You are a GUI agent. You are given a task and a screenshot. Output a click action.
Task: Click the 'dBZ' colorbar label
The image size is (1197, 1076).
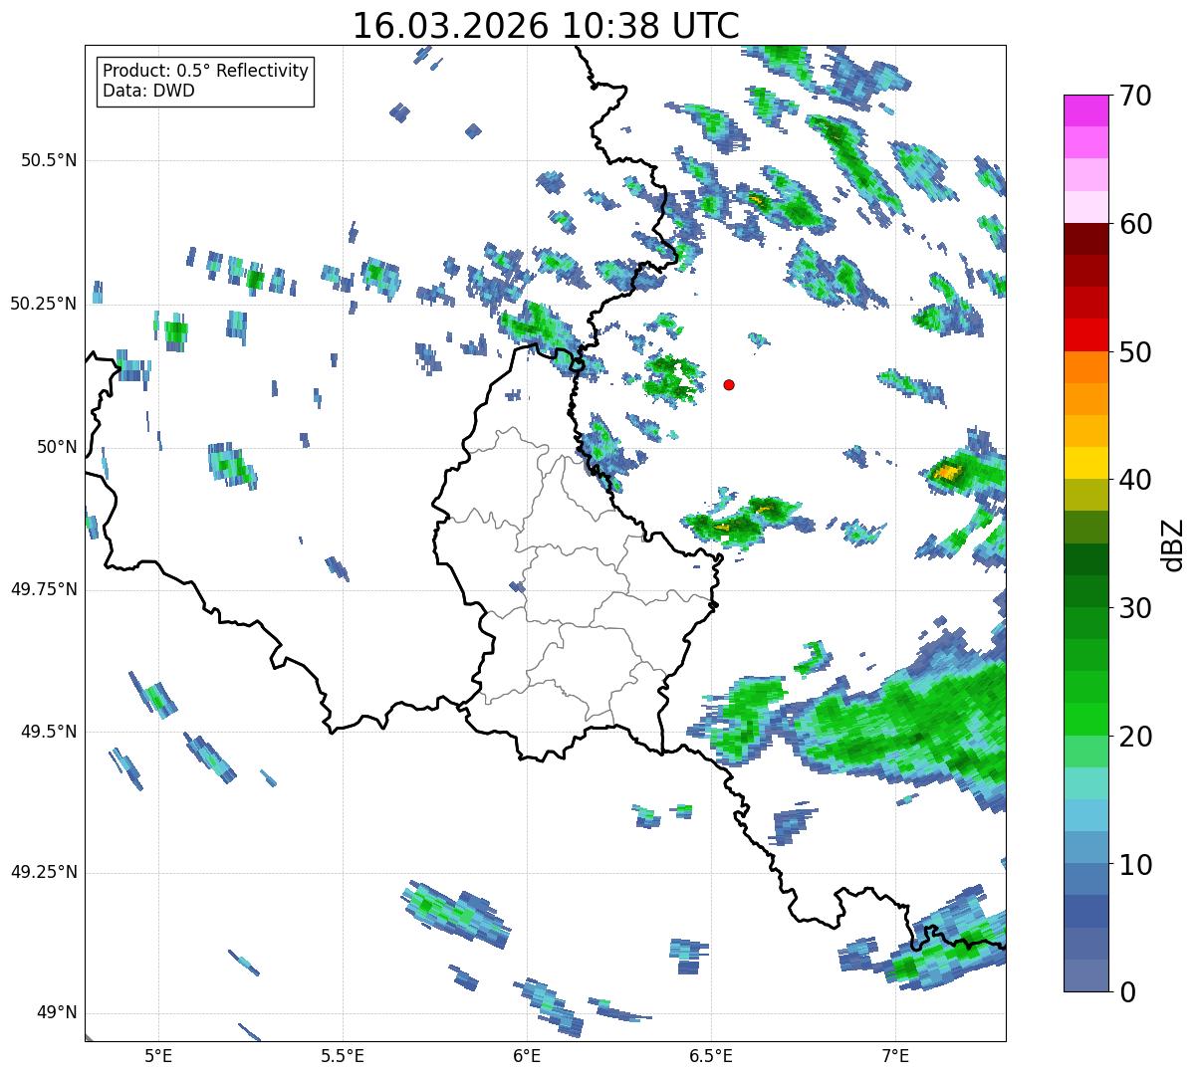(x=1173, y=543)
